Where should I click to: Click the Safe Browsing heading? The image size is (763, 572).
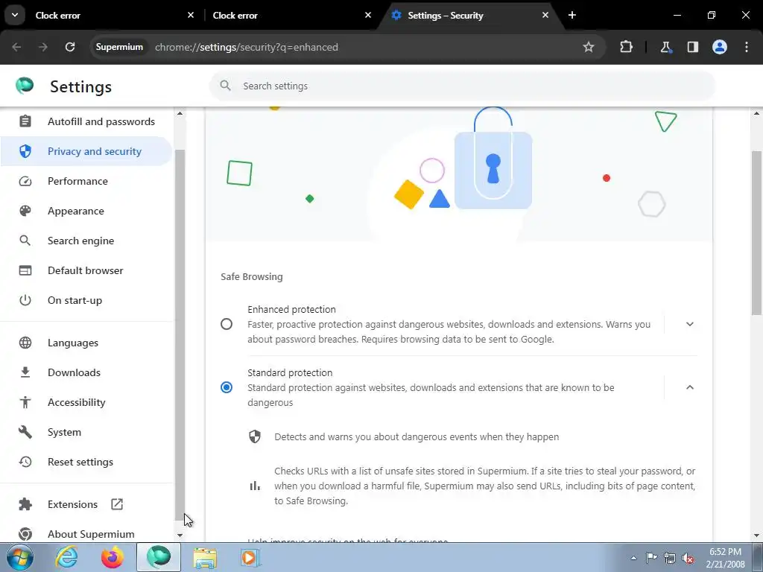click(x=252, y=277)
